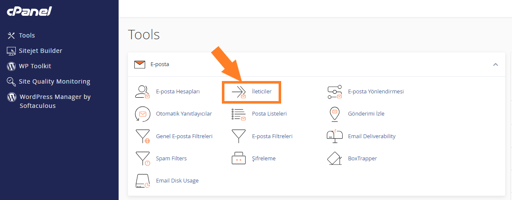
Task: Click the Email Deliverability mailbox icon
Action: point(335,136)
